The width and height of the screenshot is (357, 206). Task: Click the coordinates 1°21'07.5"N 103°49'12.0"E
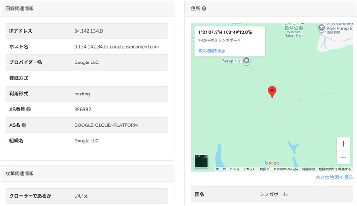coord(225,32)
